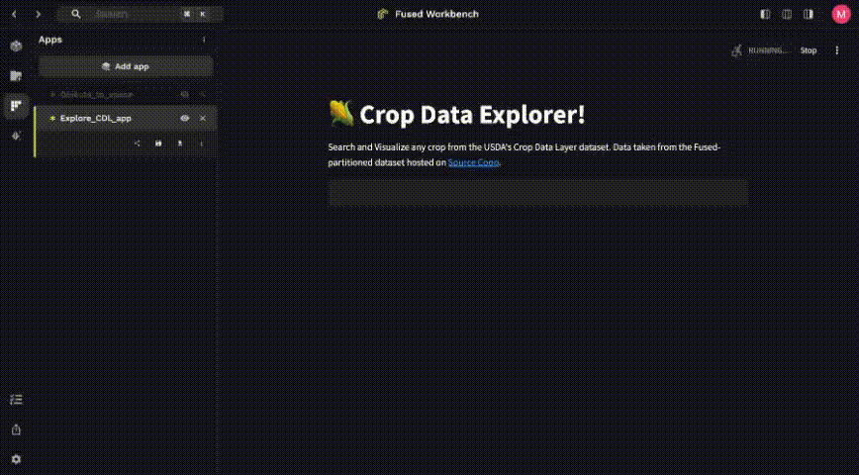Image resolution: width=859 pixels, height=475 pixels.
Task: Click the search bar at top
Action: (141, 14)
